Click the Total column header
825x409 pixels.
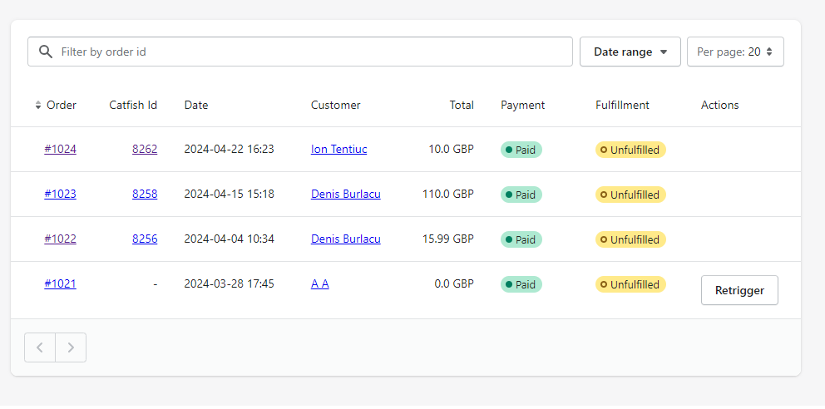coord(462,105)
